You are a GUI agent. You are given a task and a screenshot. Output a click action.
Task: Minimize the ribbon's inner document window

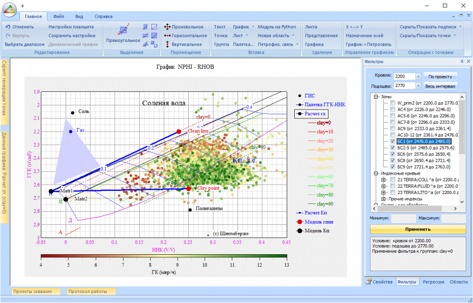(x=454, y=16)
